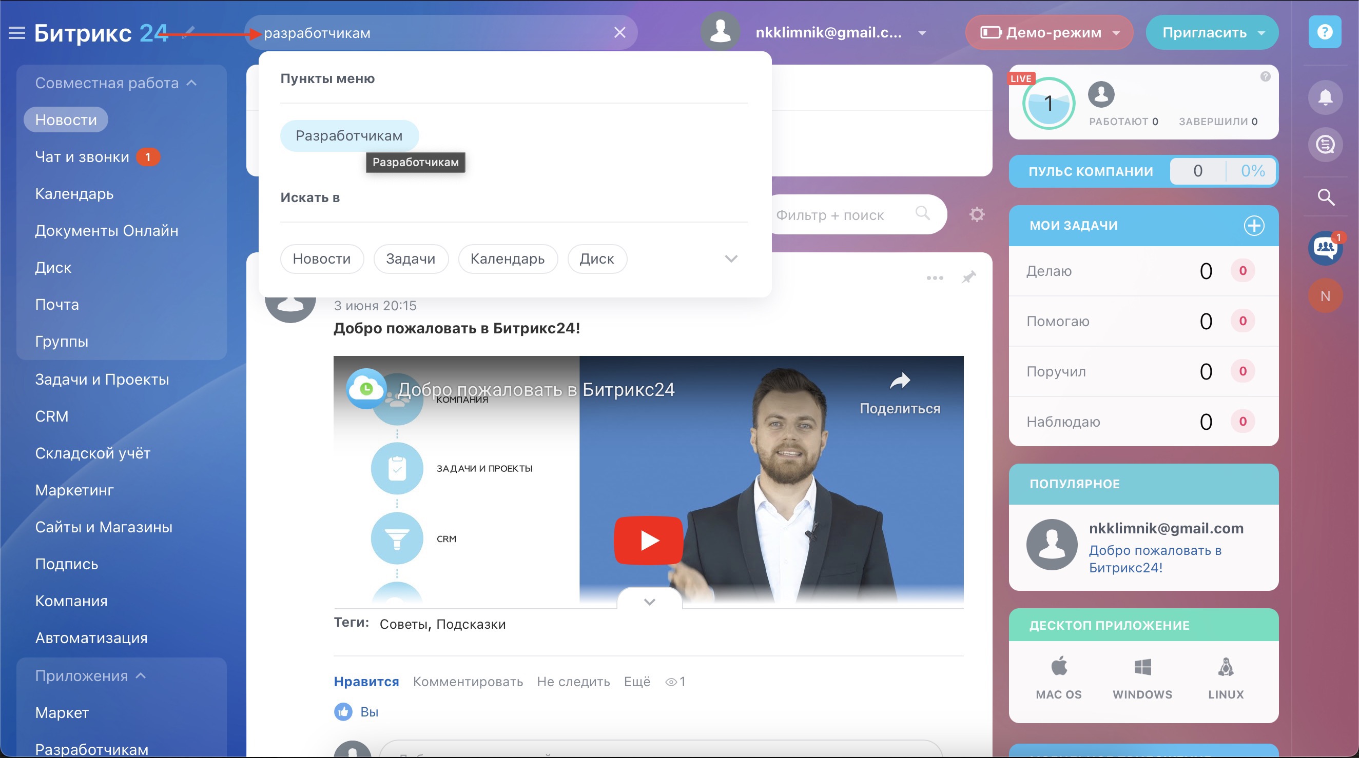Click the Фильтр + поиск input field
This screenshot has height=758, width=1359.
click(x=844, y=214)
